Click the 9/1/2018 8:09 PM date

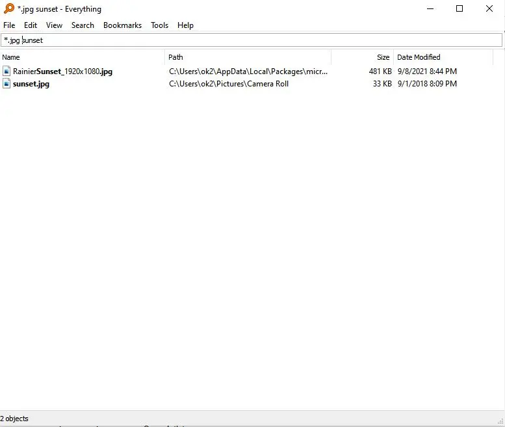click(427, 84)
